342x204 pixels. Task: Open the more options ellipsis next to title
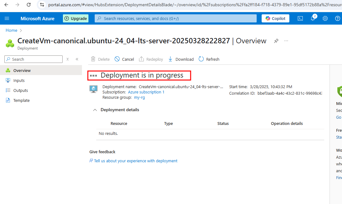286,41
